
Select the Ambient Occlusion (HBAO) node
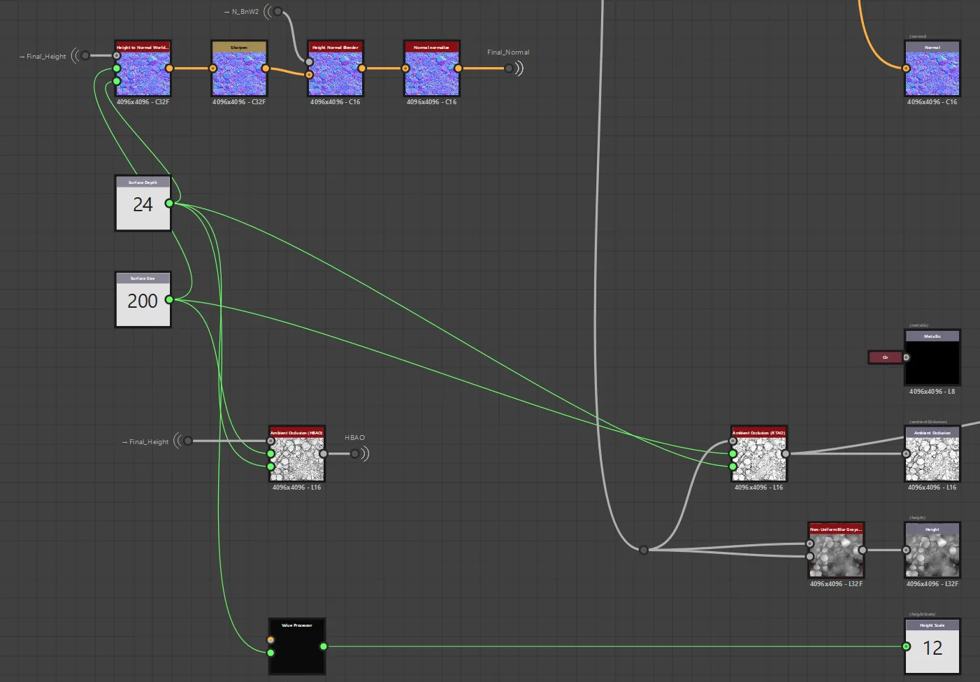[297, 454]
